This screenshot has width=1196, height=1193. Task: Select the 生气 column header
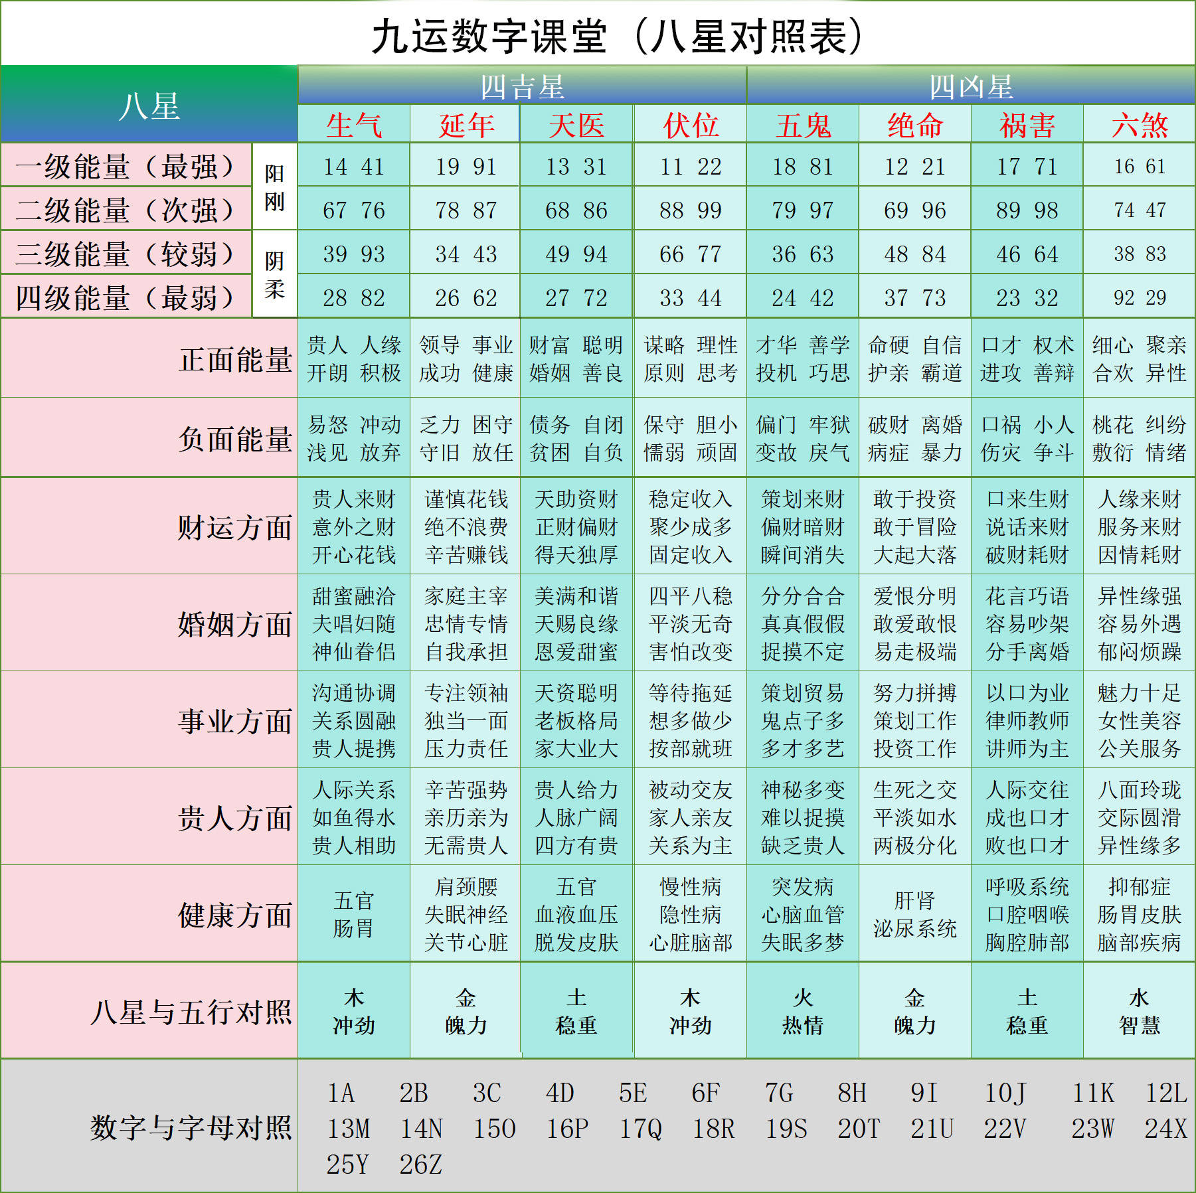click(x=354, y=124)
